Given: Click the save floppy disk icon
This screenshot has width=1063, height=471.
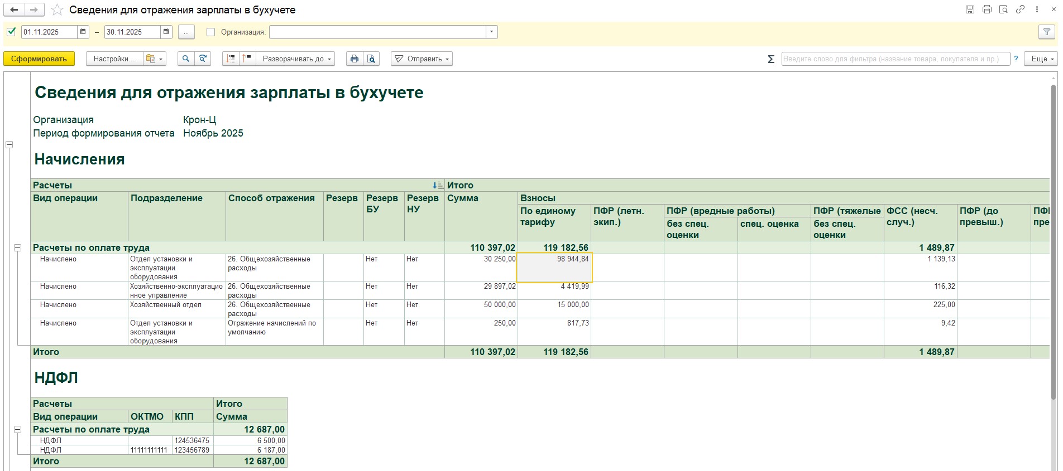Looking at the screenshot, I should tap(970, 9).
